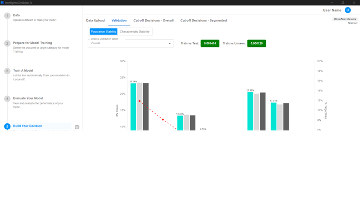The width and height of the screenshot is (360, 202).
Task: Go to step 3 circle icon
Action: [7, 71]
